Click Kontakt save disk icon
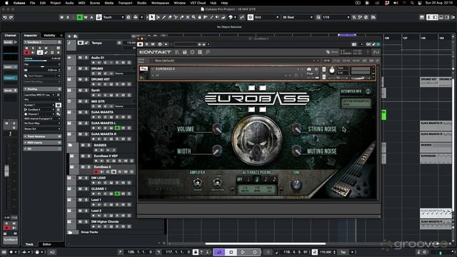457x257 pixels. click(x=184, y=52)
